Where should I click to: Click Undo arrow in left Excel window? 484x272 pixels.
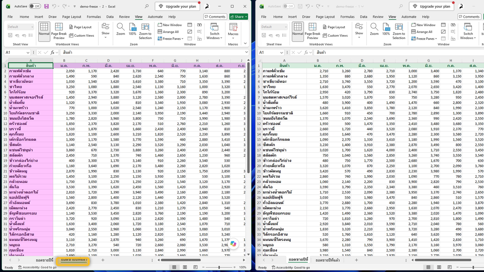point(54,6)
